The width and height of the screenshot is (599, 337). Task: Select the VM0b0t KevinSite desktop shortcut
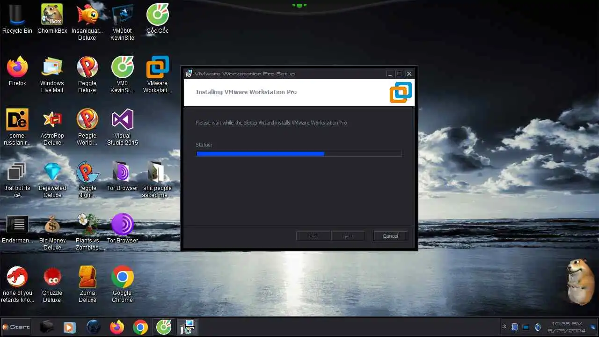click(122, 22)
